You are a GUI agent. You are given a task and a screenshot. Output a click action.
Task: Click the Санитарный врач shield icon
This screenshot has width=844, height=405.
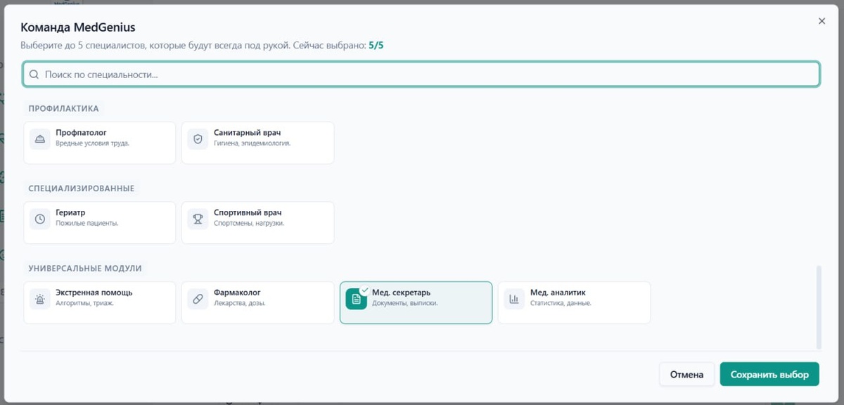click(x=198, y=139)
